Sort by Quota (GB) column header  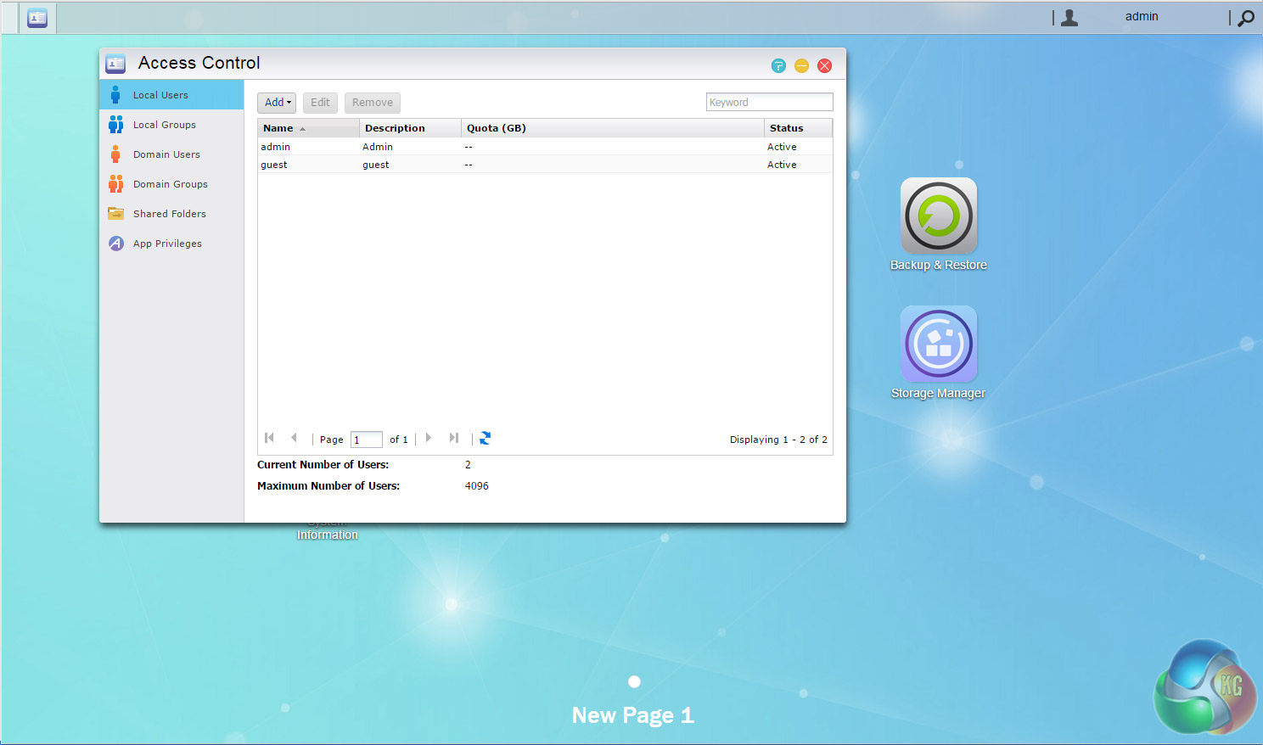click(x=613, y=128)
